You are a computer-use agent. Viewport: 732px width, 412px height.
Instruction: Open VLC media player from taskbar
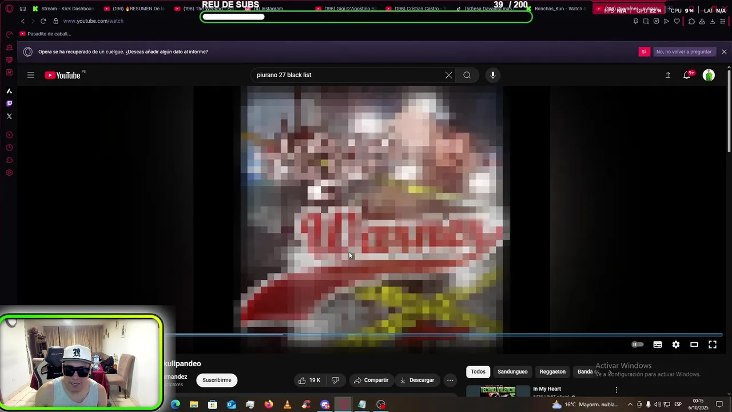(x=287, y=405)
